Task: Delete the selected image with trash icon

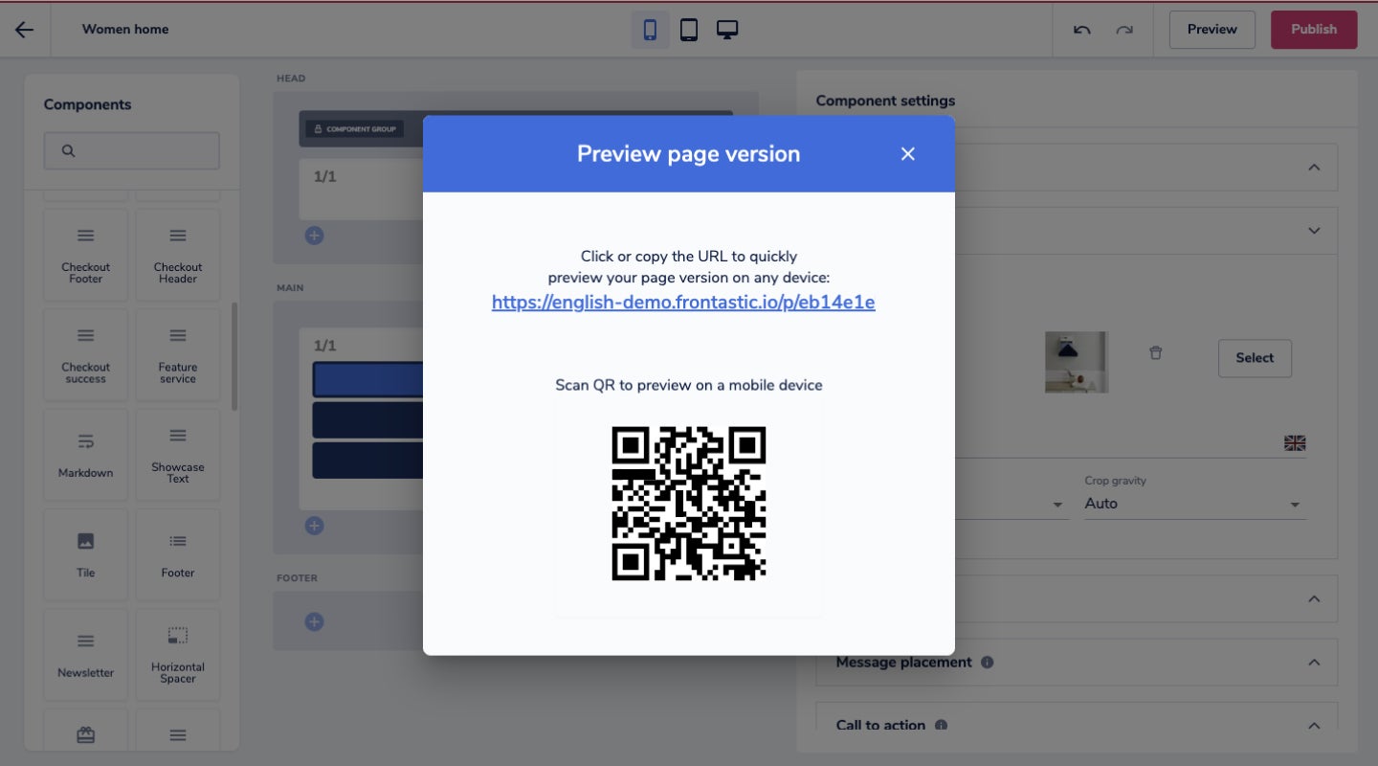Action: 1156,353
